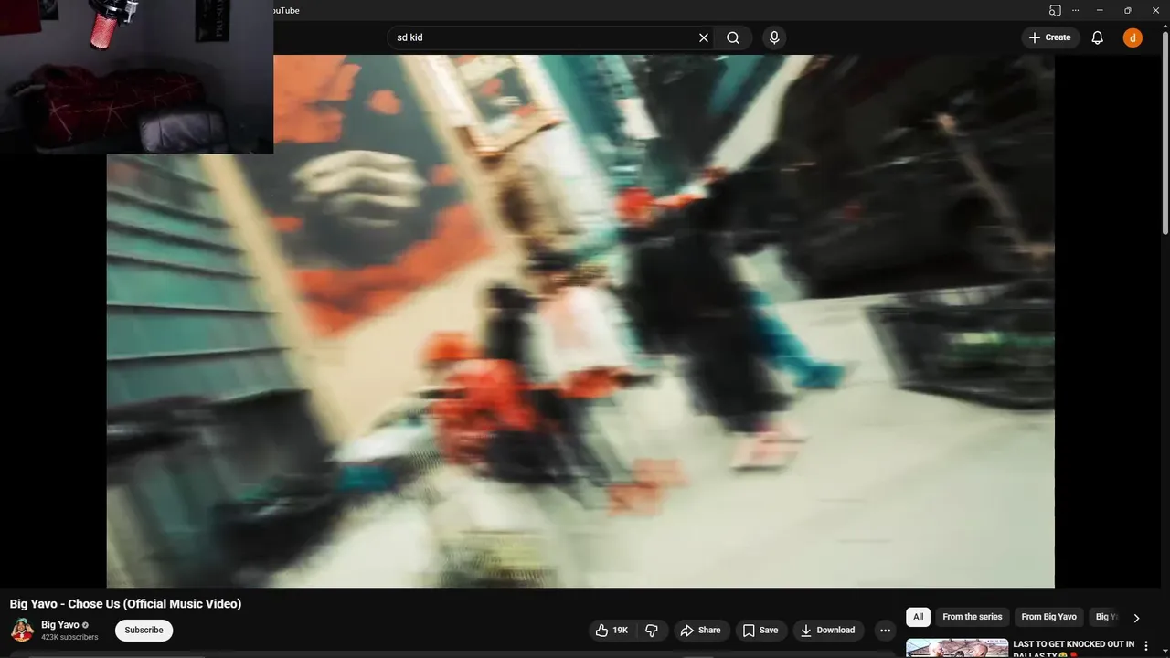1170x658 pixels.
Task: Open 'LAST TO GET KNOCKED OUT' video thumbnail
Action: click(x=957, y=648)
